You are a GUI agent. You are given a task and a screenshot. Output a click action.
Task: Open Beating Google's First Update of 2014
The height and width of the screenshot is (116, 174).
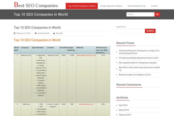point(135,75)
